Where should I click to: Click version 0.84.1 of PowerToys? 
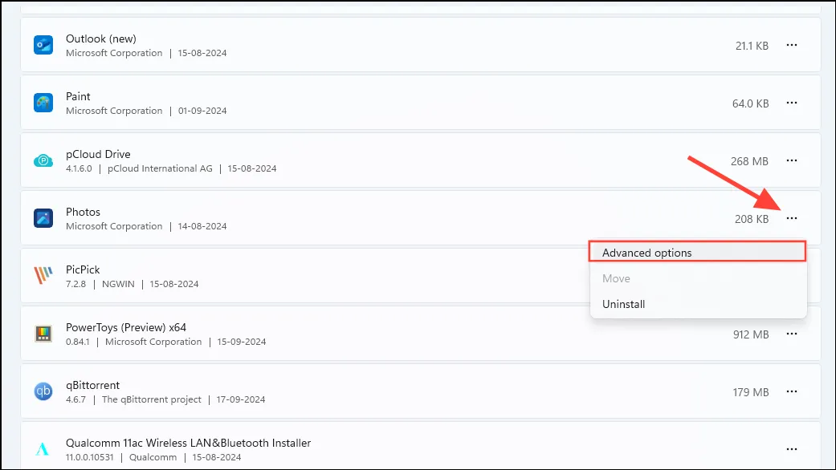[78, 342]
